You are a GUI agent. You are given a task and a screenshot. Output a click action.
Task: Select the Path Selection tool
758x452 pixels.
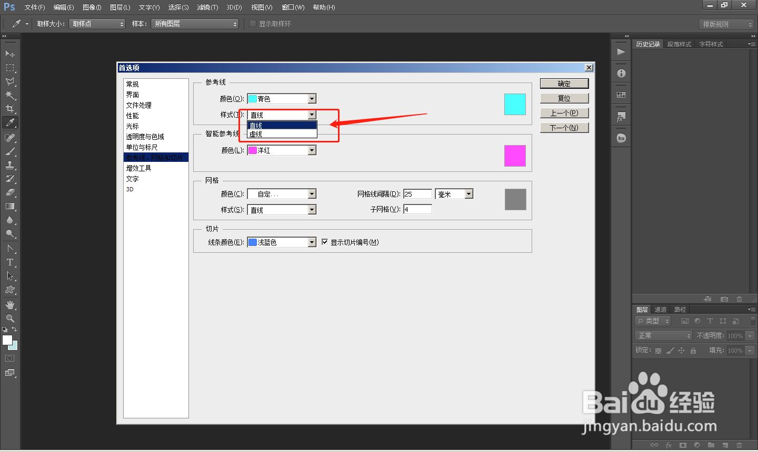coord(10,275)
